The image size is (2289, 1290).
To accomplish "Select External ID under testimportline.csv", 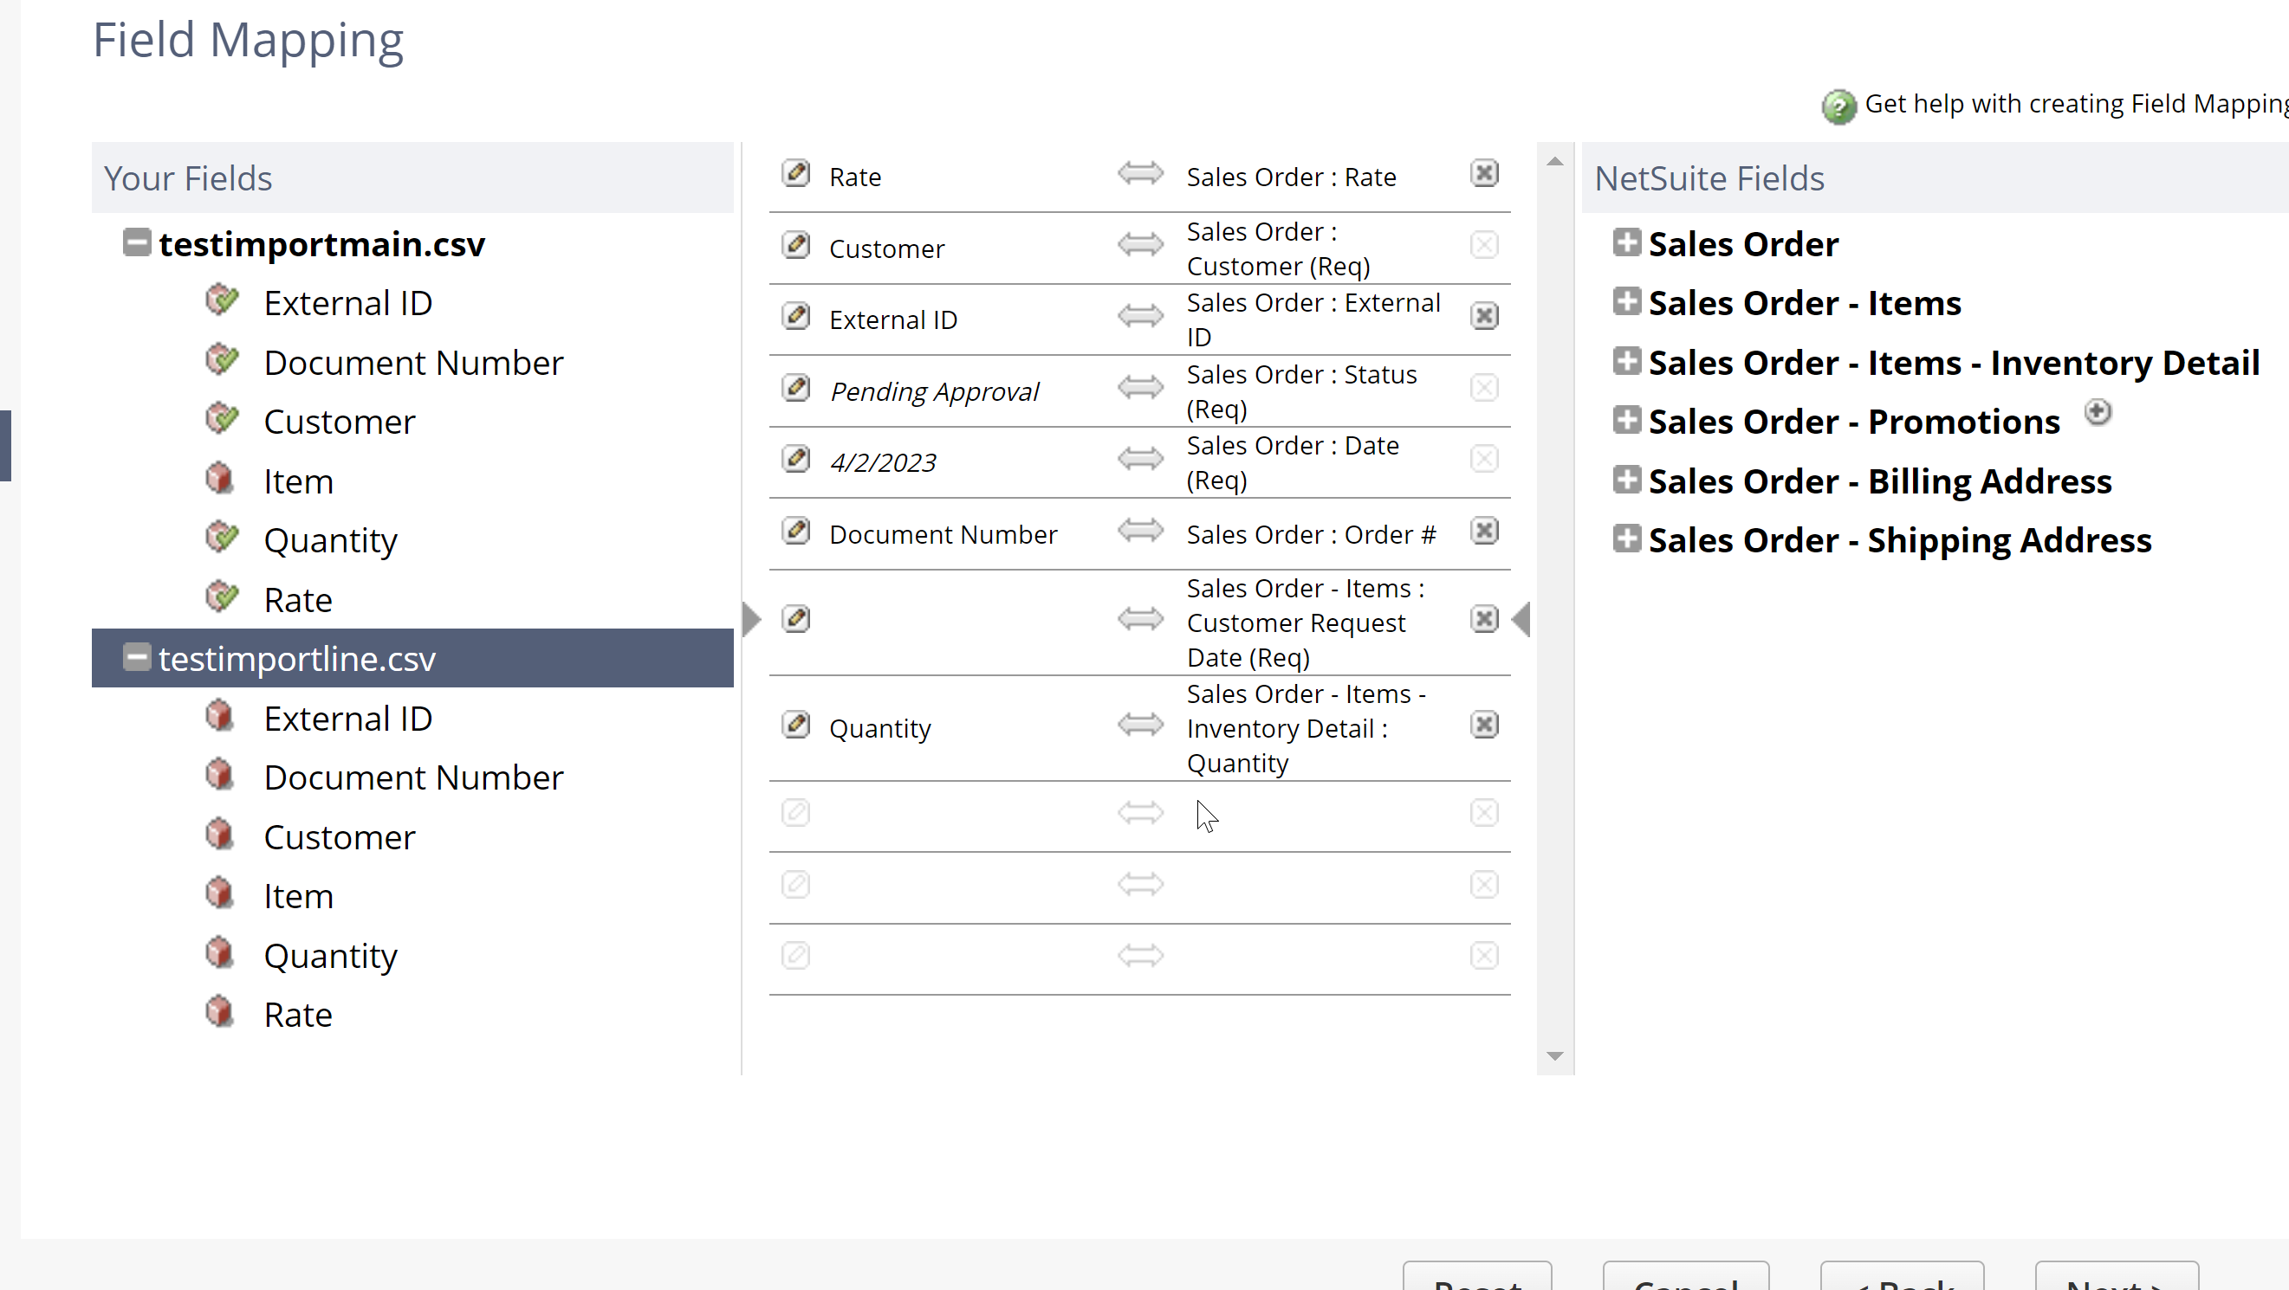I will point(347,719).
